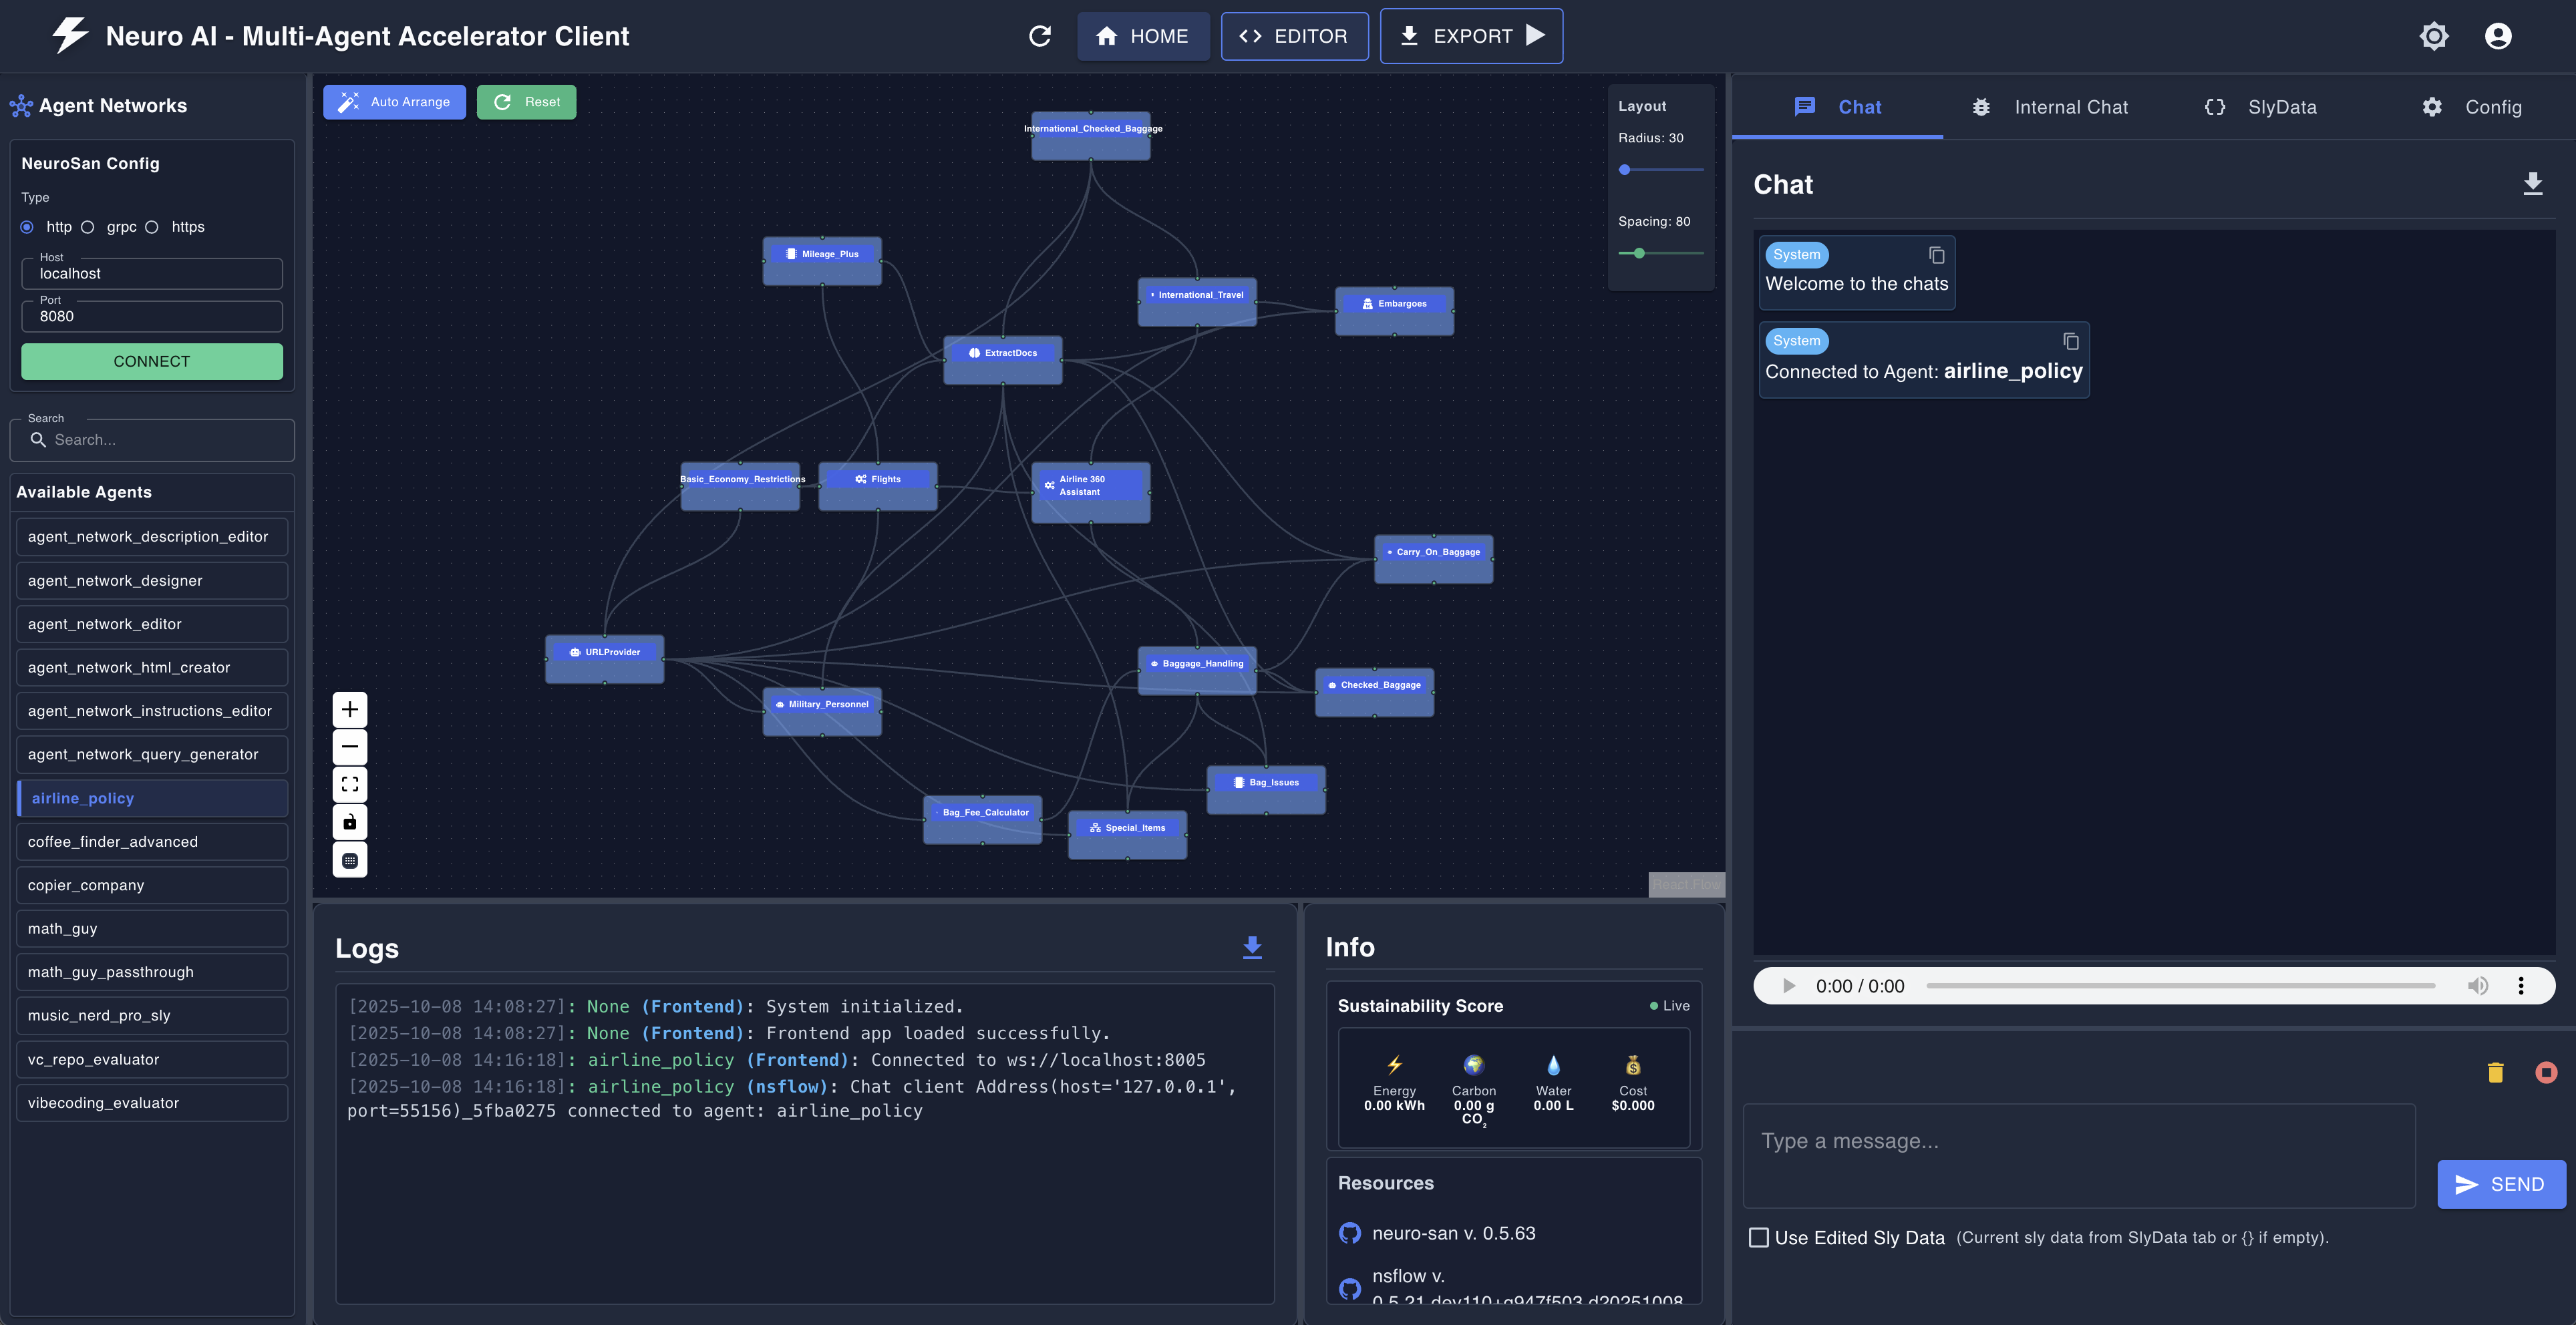Select the grpc connection type

pyautogui.click(x=88, y=227)
